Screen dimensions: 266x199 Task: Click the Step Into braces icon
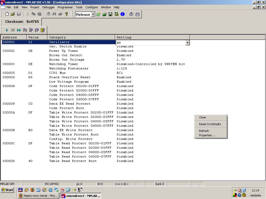pos(25,30)
